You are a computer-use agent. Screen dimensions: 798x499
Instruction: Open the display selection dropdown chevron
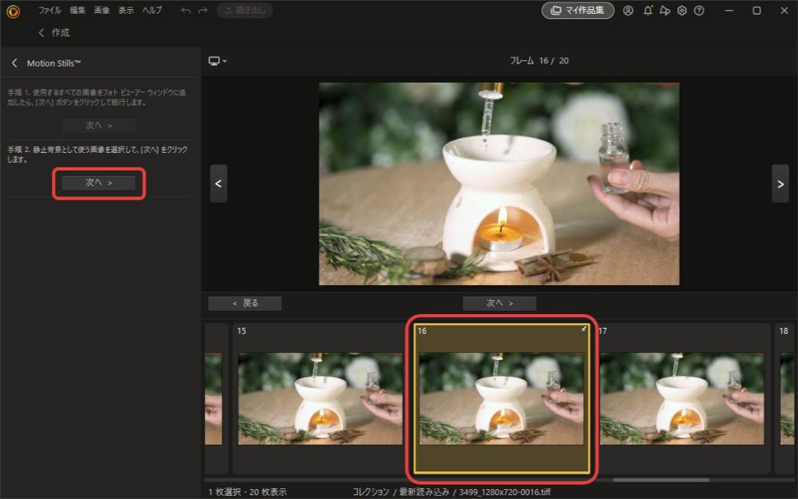pyautogui.click(x=223, y=60)
